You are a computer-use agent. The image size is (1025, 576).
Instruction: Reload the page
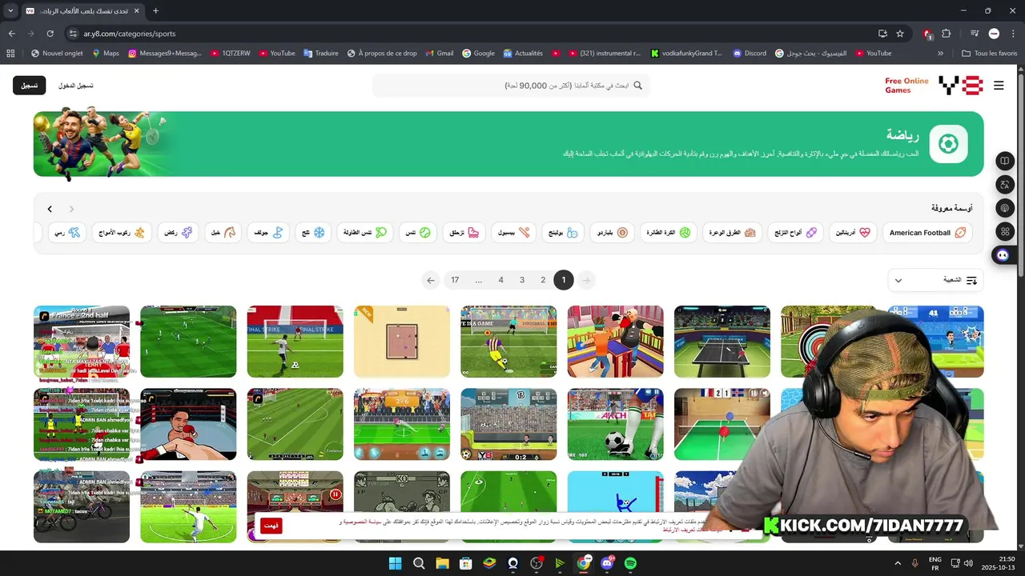50,34
